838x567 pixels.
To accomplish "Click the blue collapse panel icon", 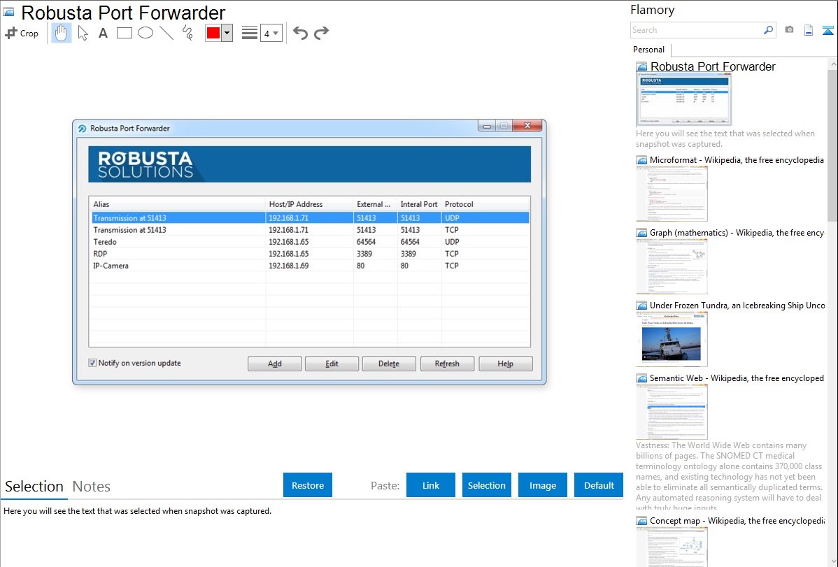I will click(x=828, y=30).
